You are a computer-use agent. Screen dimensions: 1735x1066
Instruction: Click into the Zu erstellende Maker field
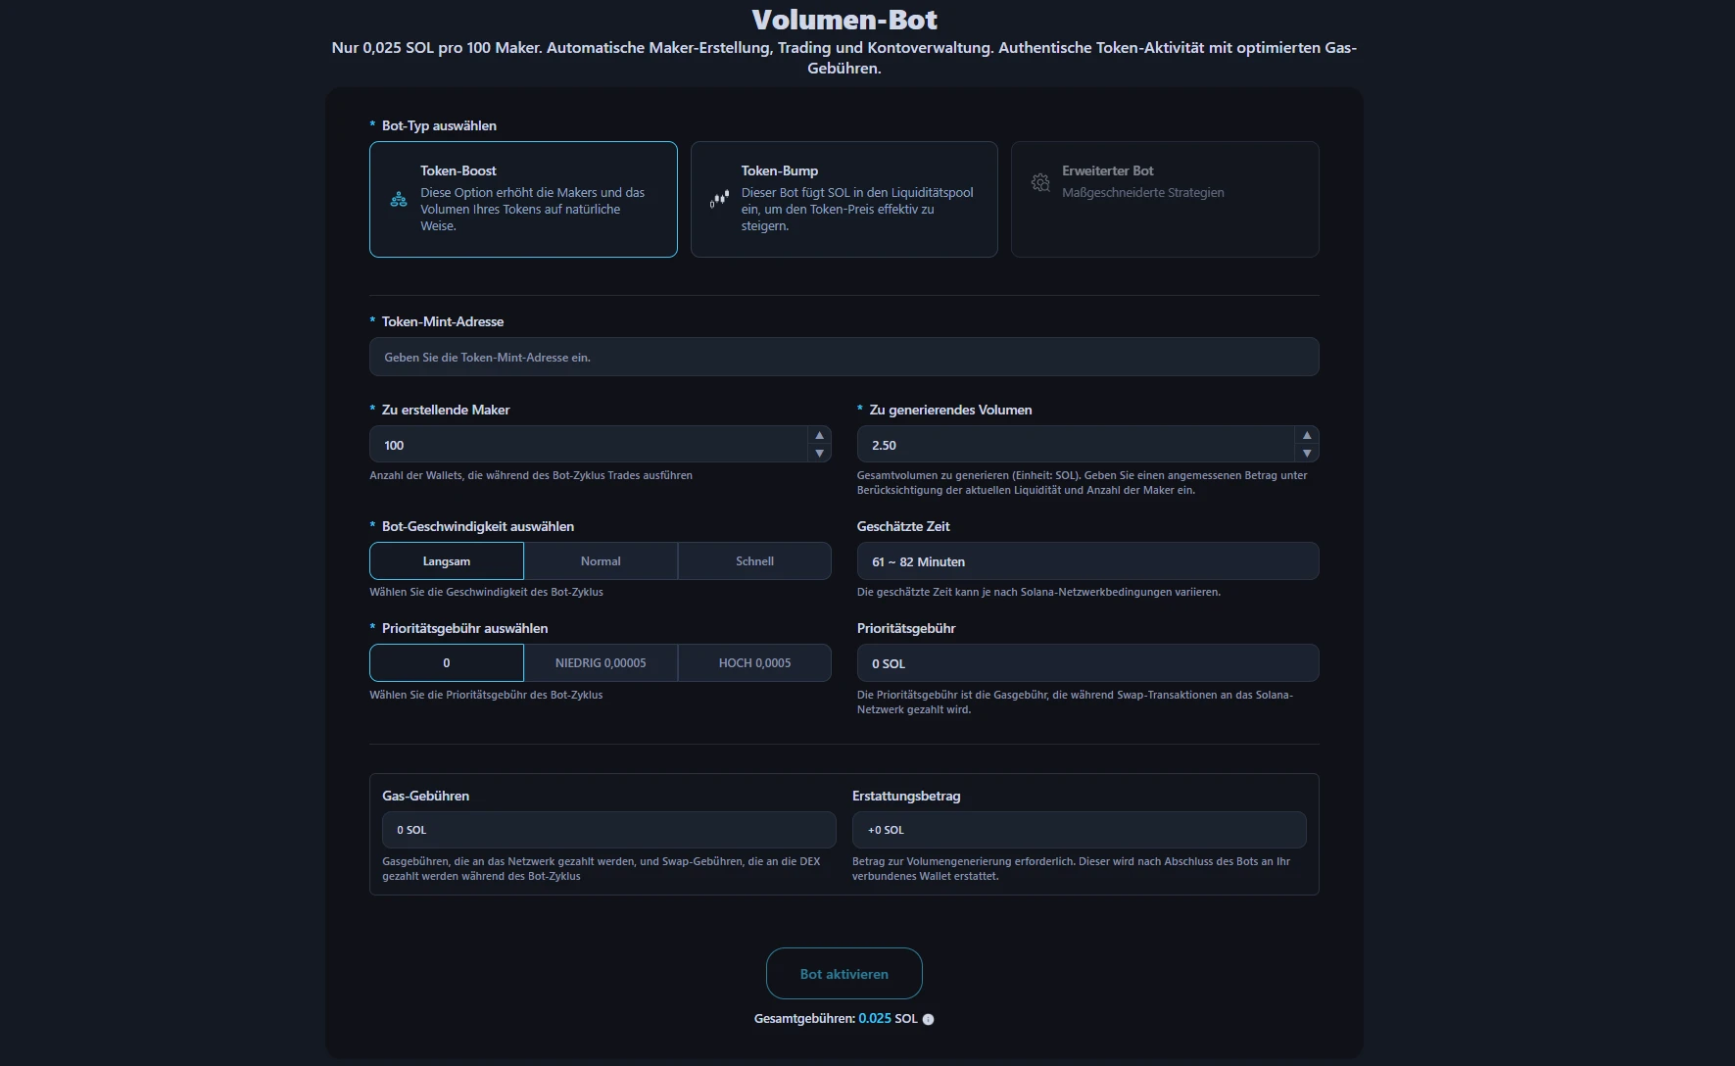pyautogui.click(x=588, y=445)
